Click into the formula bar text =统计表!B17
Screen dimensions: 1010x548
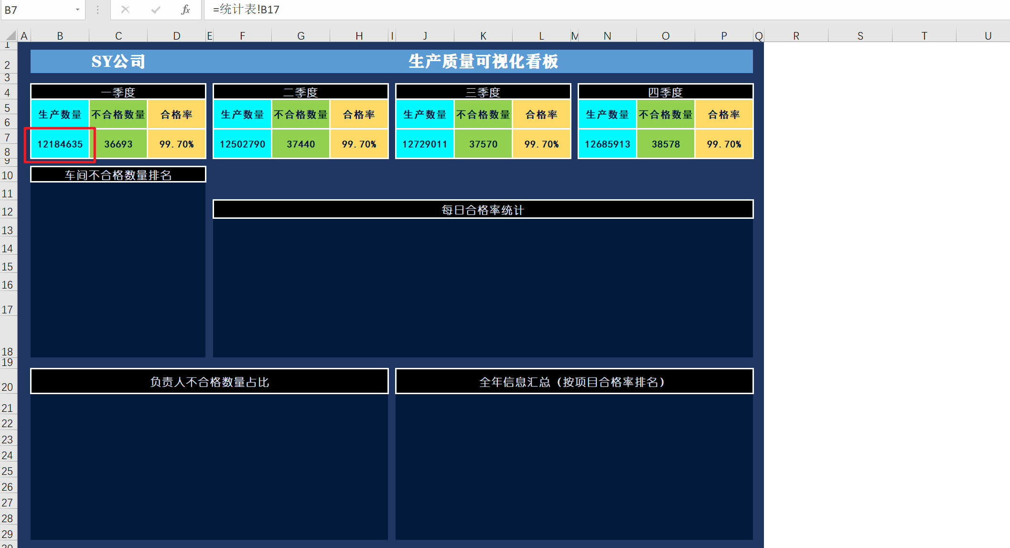[246, 10]
